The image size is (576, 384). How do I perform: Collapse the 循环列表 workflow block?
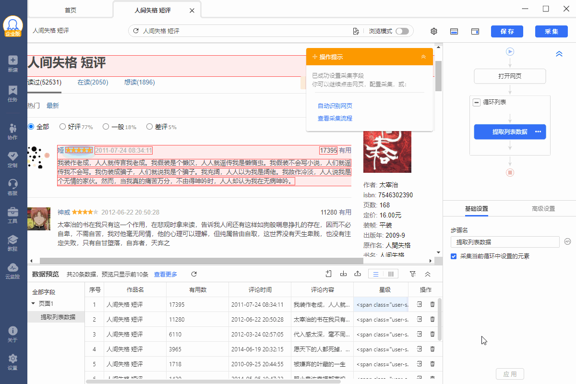[x=477, y=102]
